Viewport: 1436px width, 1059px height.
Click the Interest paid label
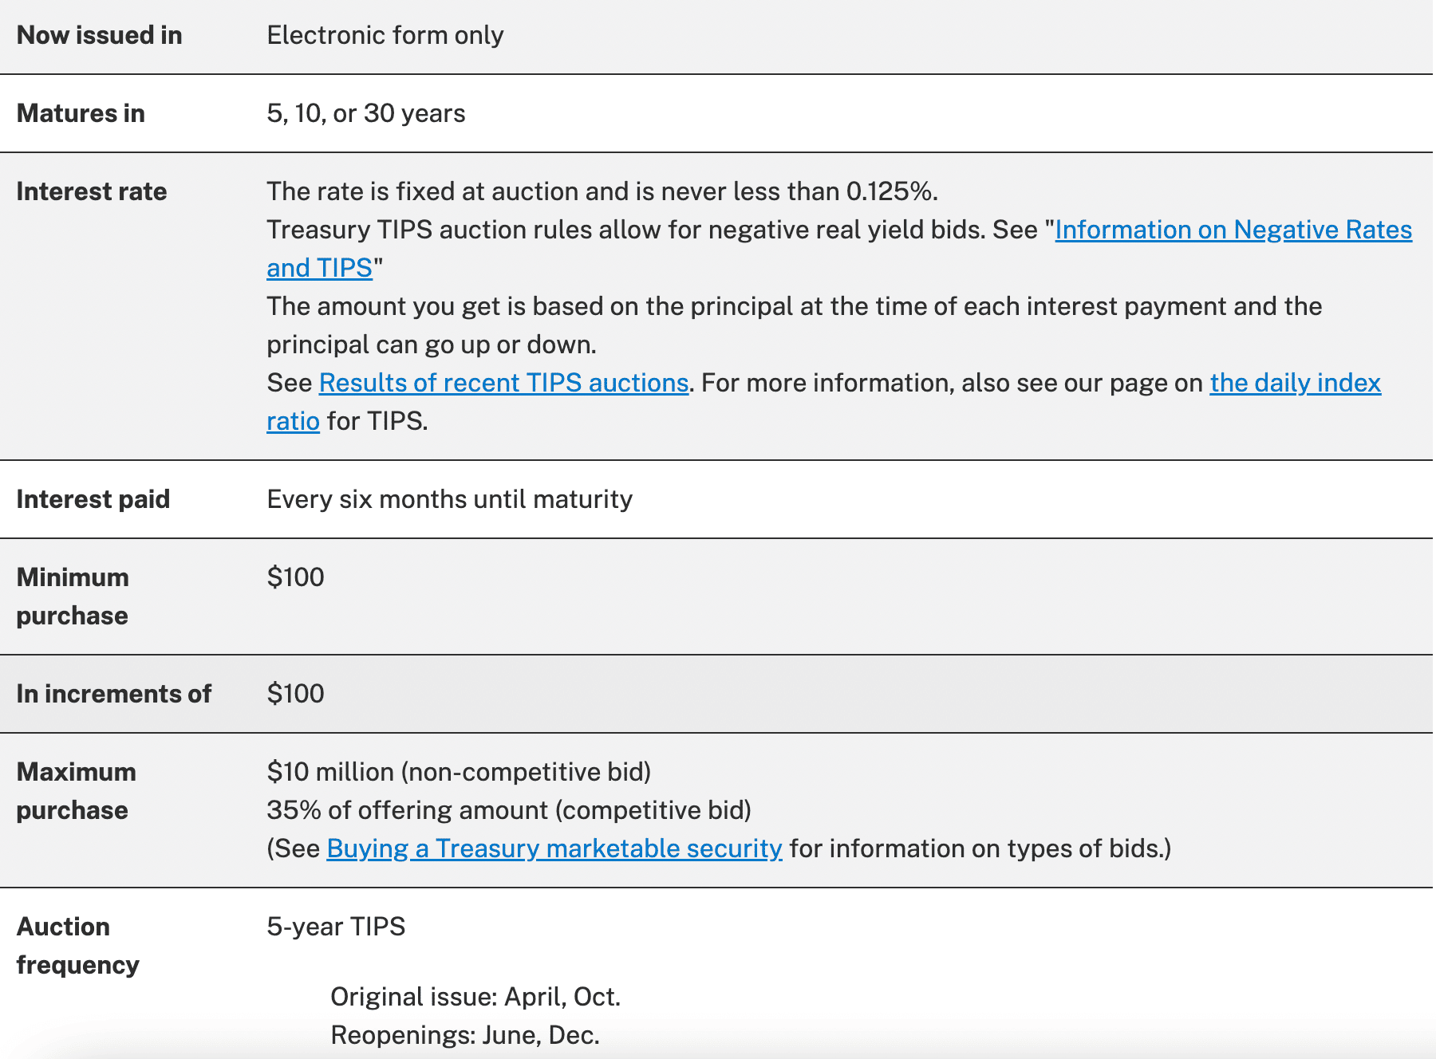coord(93,499)
